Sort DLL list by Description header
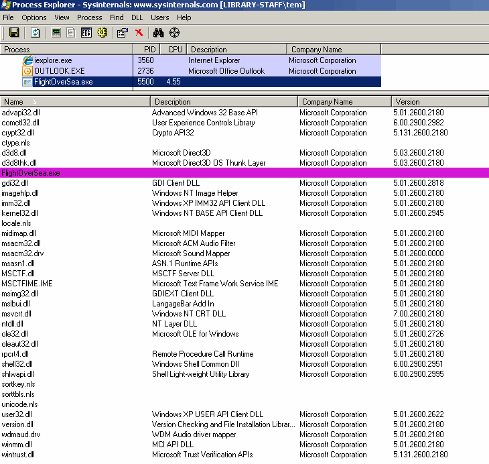This screenshot has width=489, height=464. point(224,102)
